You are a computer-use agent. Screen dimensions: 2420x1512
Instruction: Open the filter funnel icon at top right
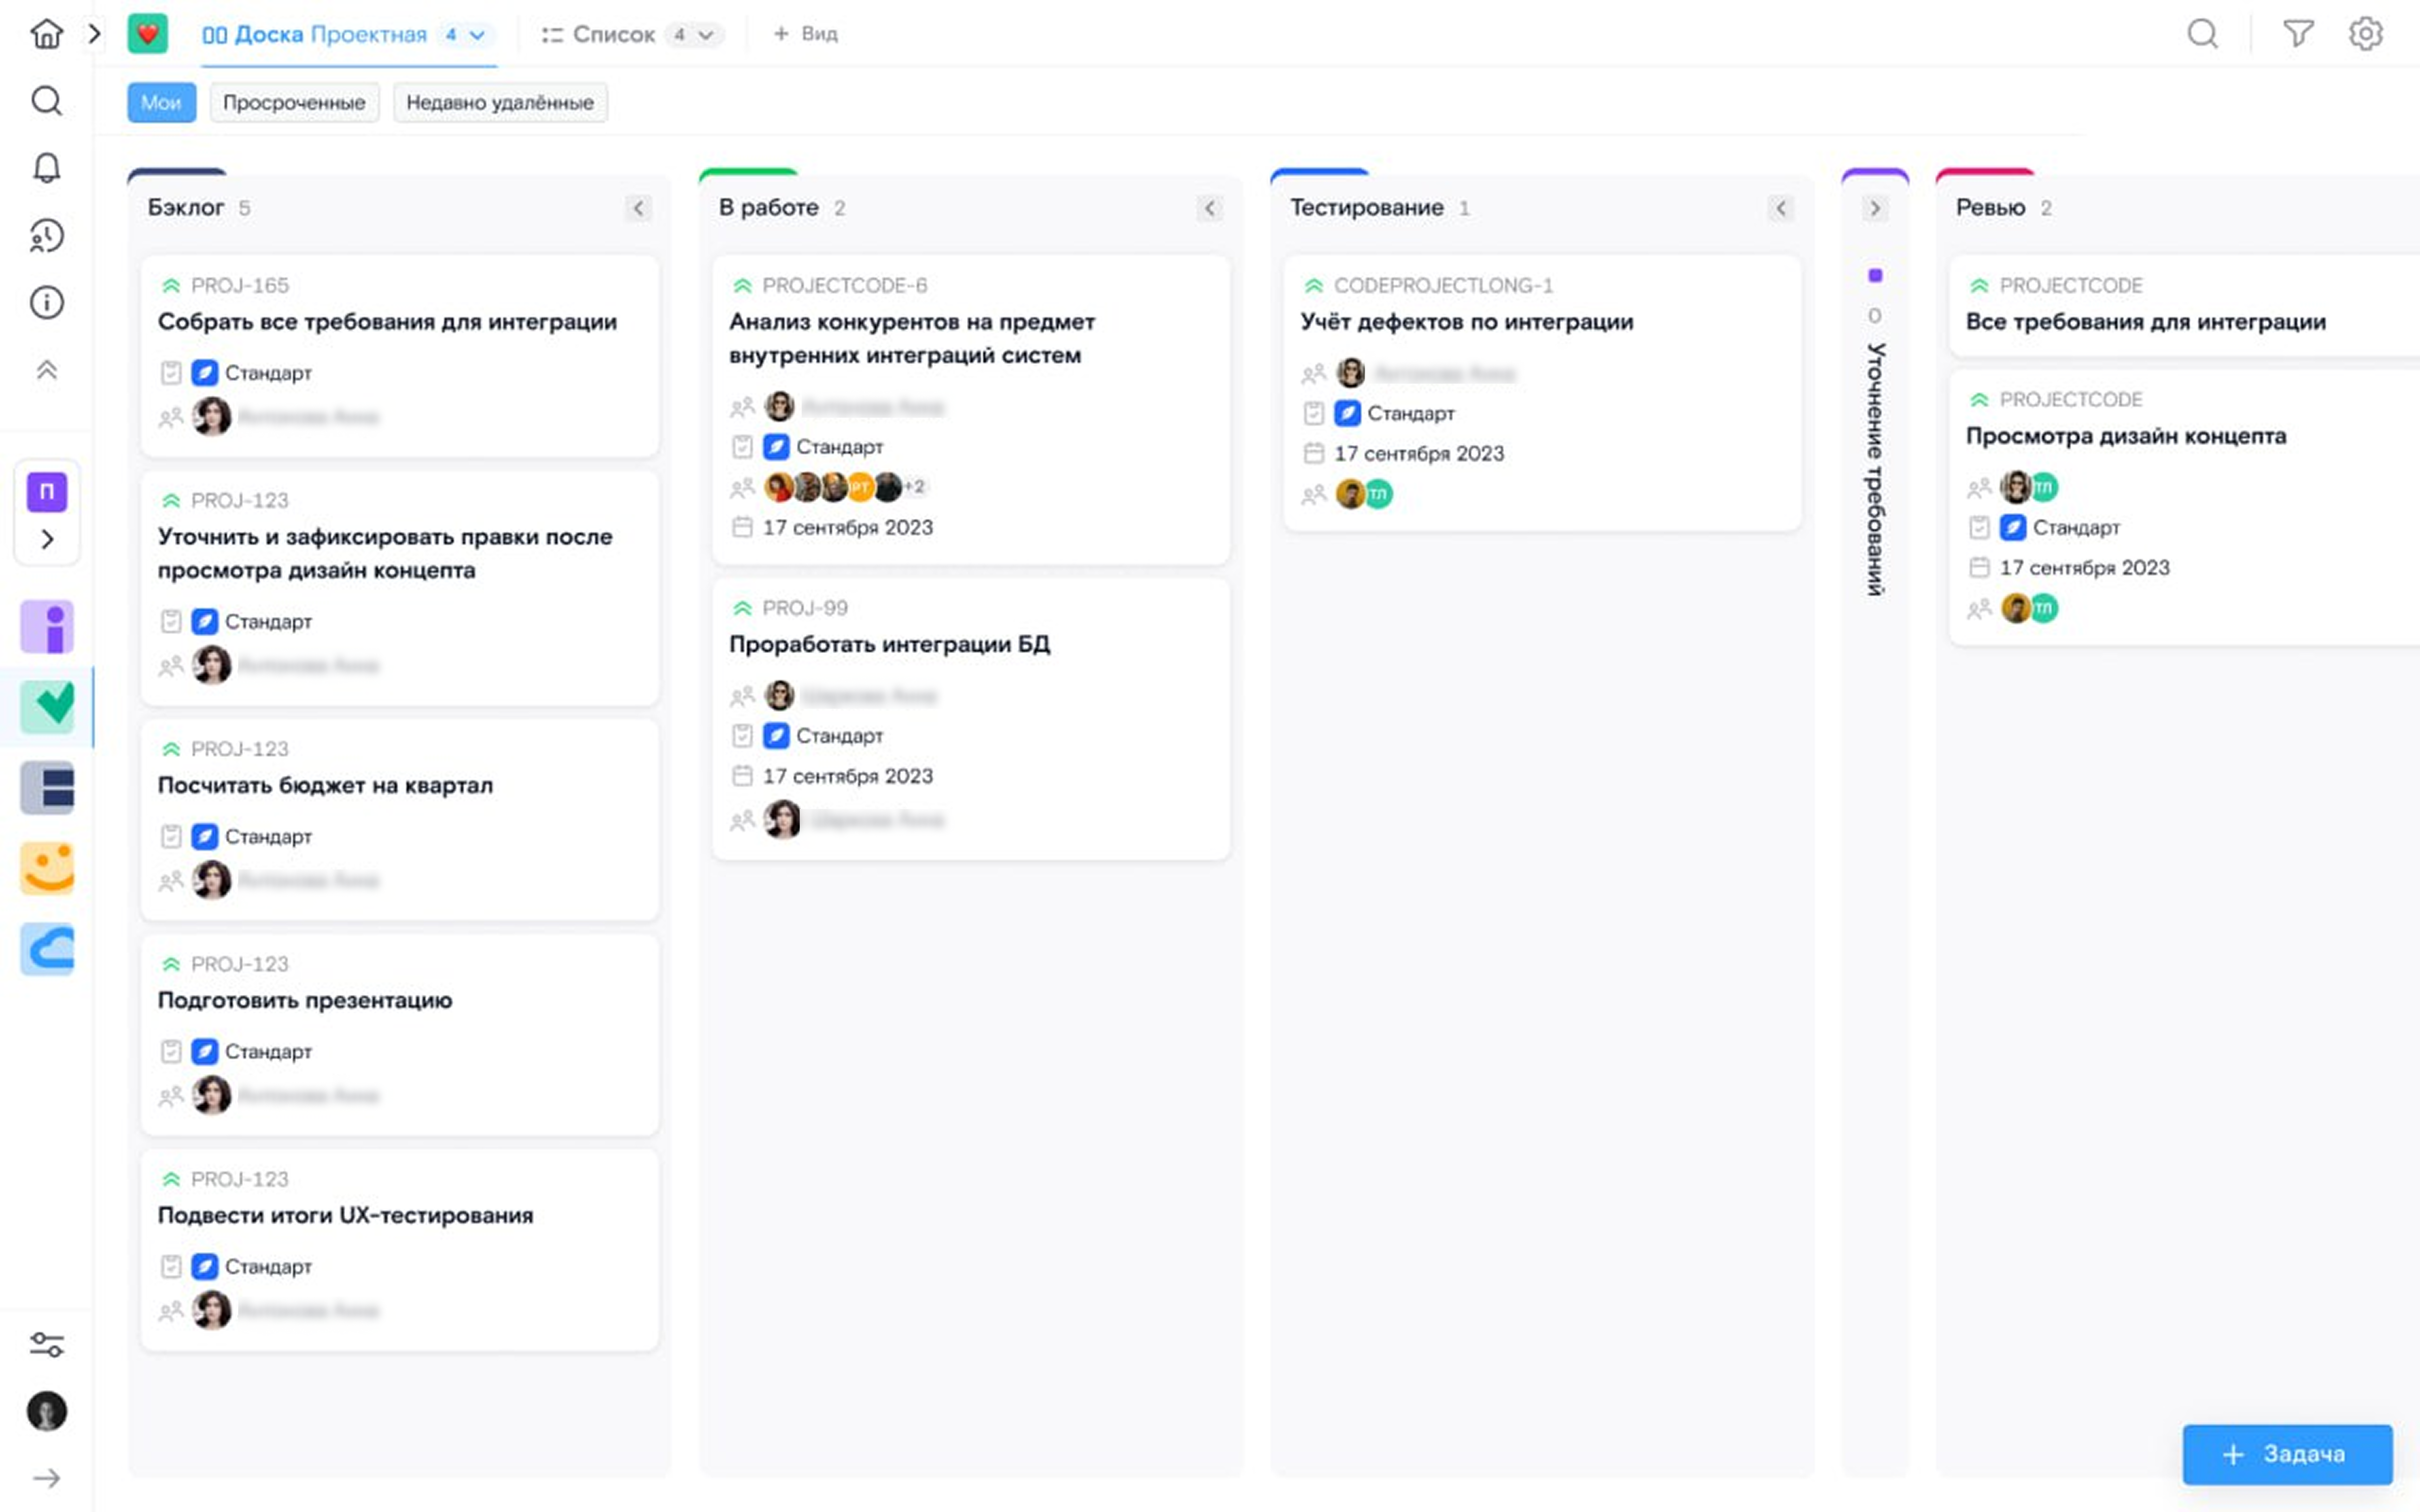pyautogui.click(x=2298, y=34)
